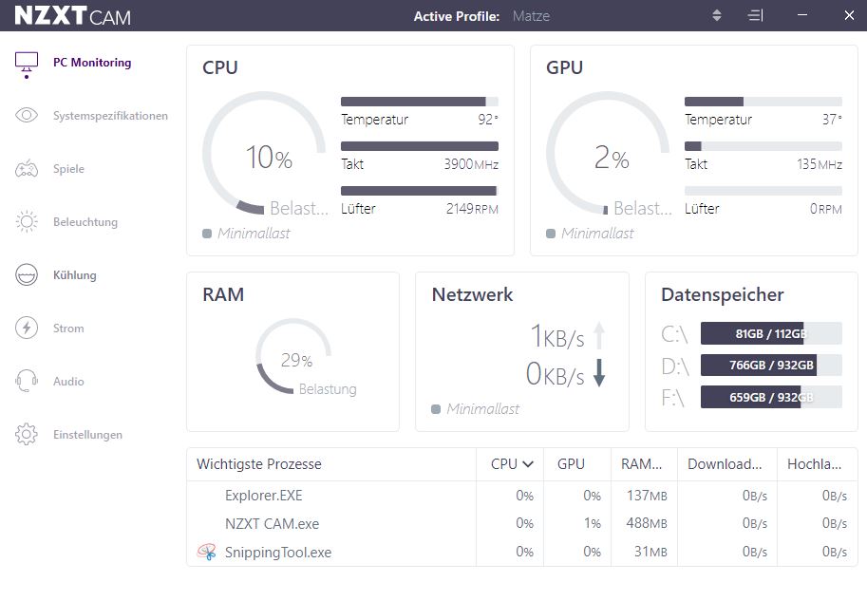Click the network download arrow icon
Image resolution: width=867 pixels, height=601 pixels.
point(599,373)
